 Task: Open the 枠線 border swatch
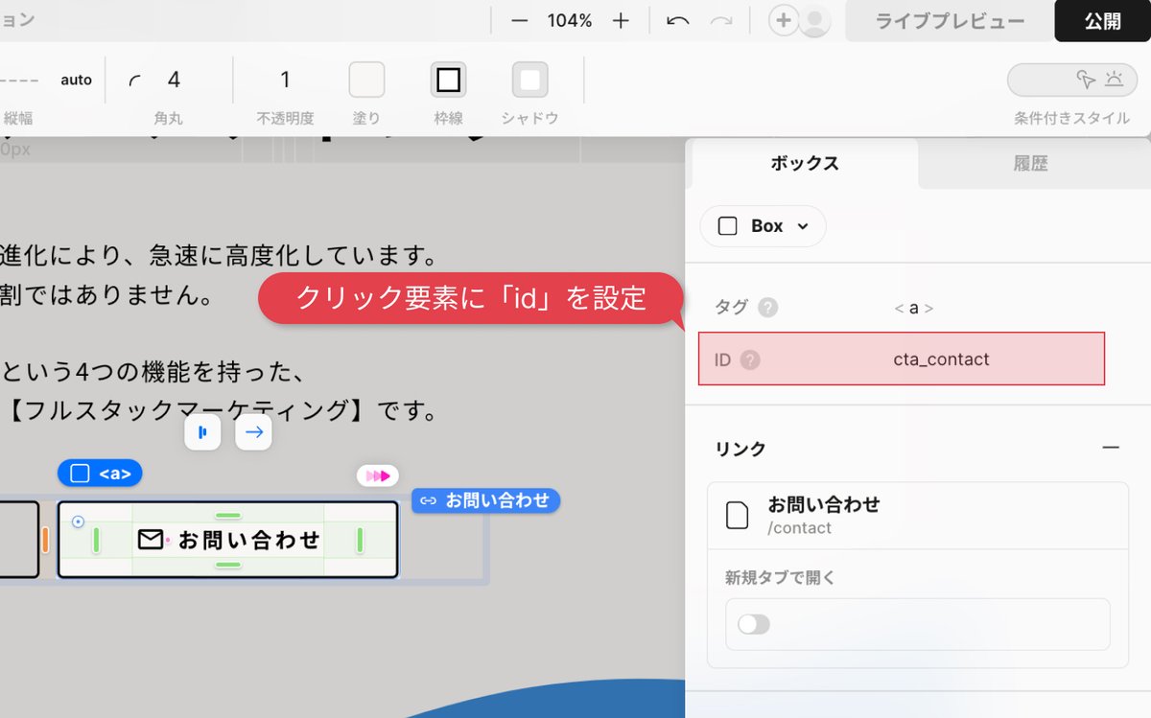click(448, 80)
